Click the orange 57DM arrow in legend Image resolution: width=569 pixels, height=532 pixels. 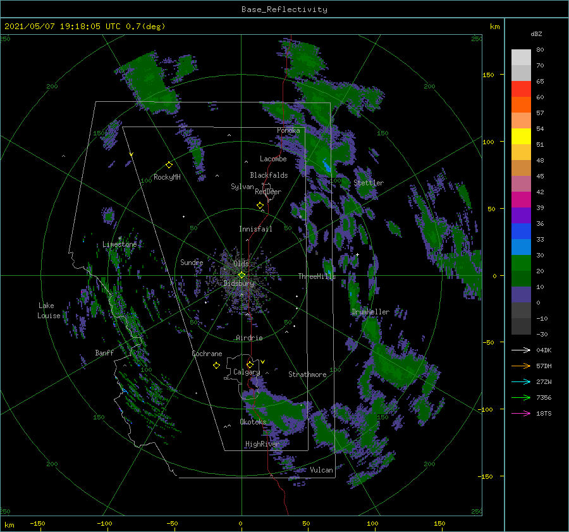pos(521,366)
